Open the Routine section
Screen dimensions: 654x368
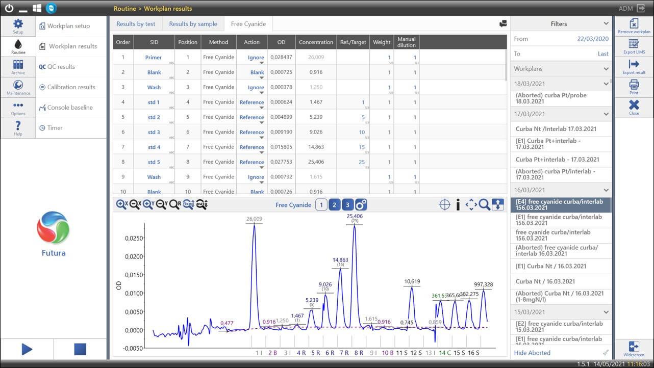(x=18, y=46)
